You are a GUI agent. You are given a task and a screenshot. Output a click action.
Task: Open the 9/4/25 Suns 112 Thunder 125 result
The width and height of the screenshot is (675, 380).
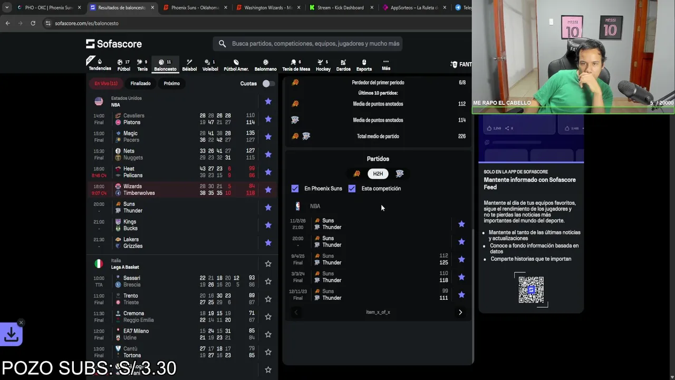[x=378, y=260]
